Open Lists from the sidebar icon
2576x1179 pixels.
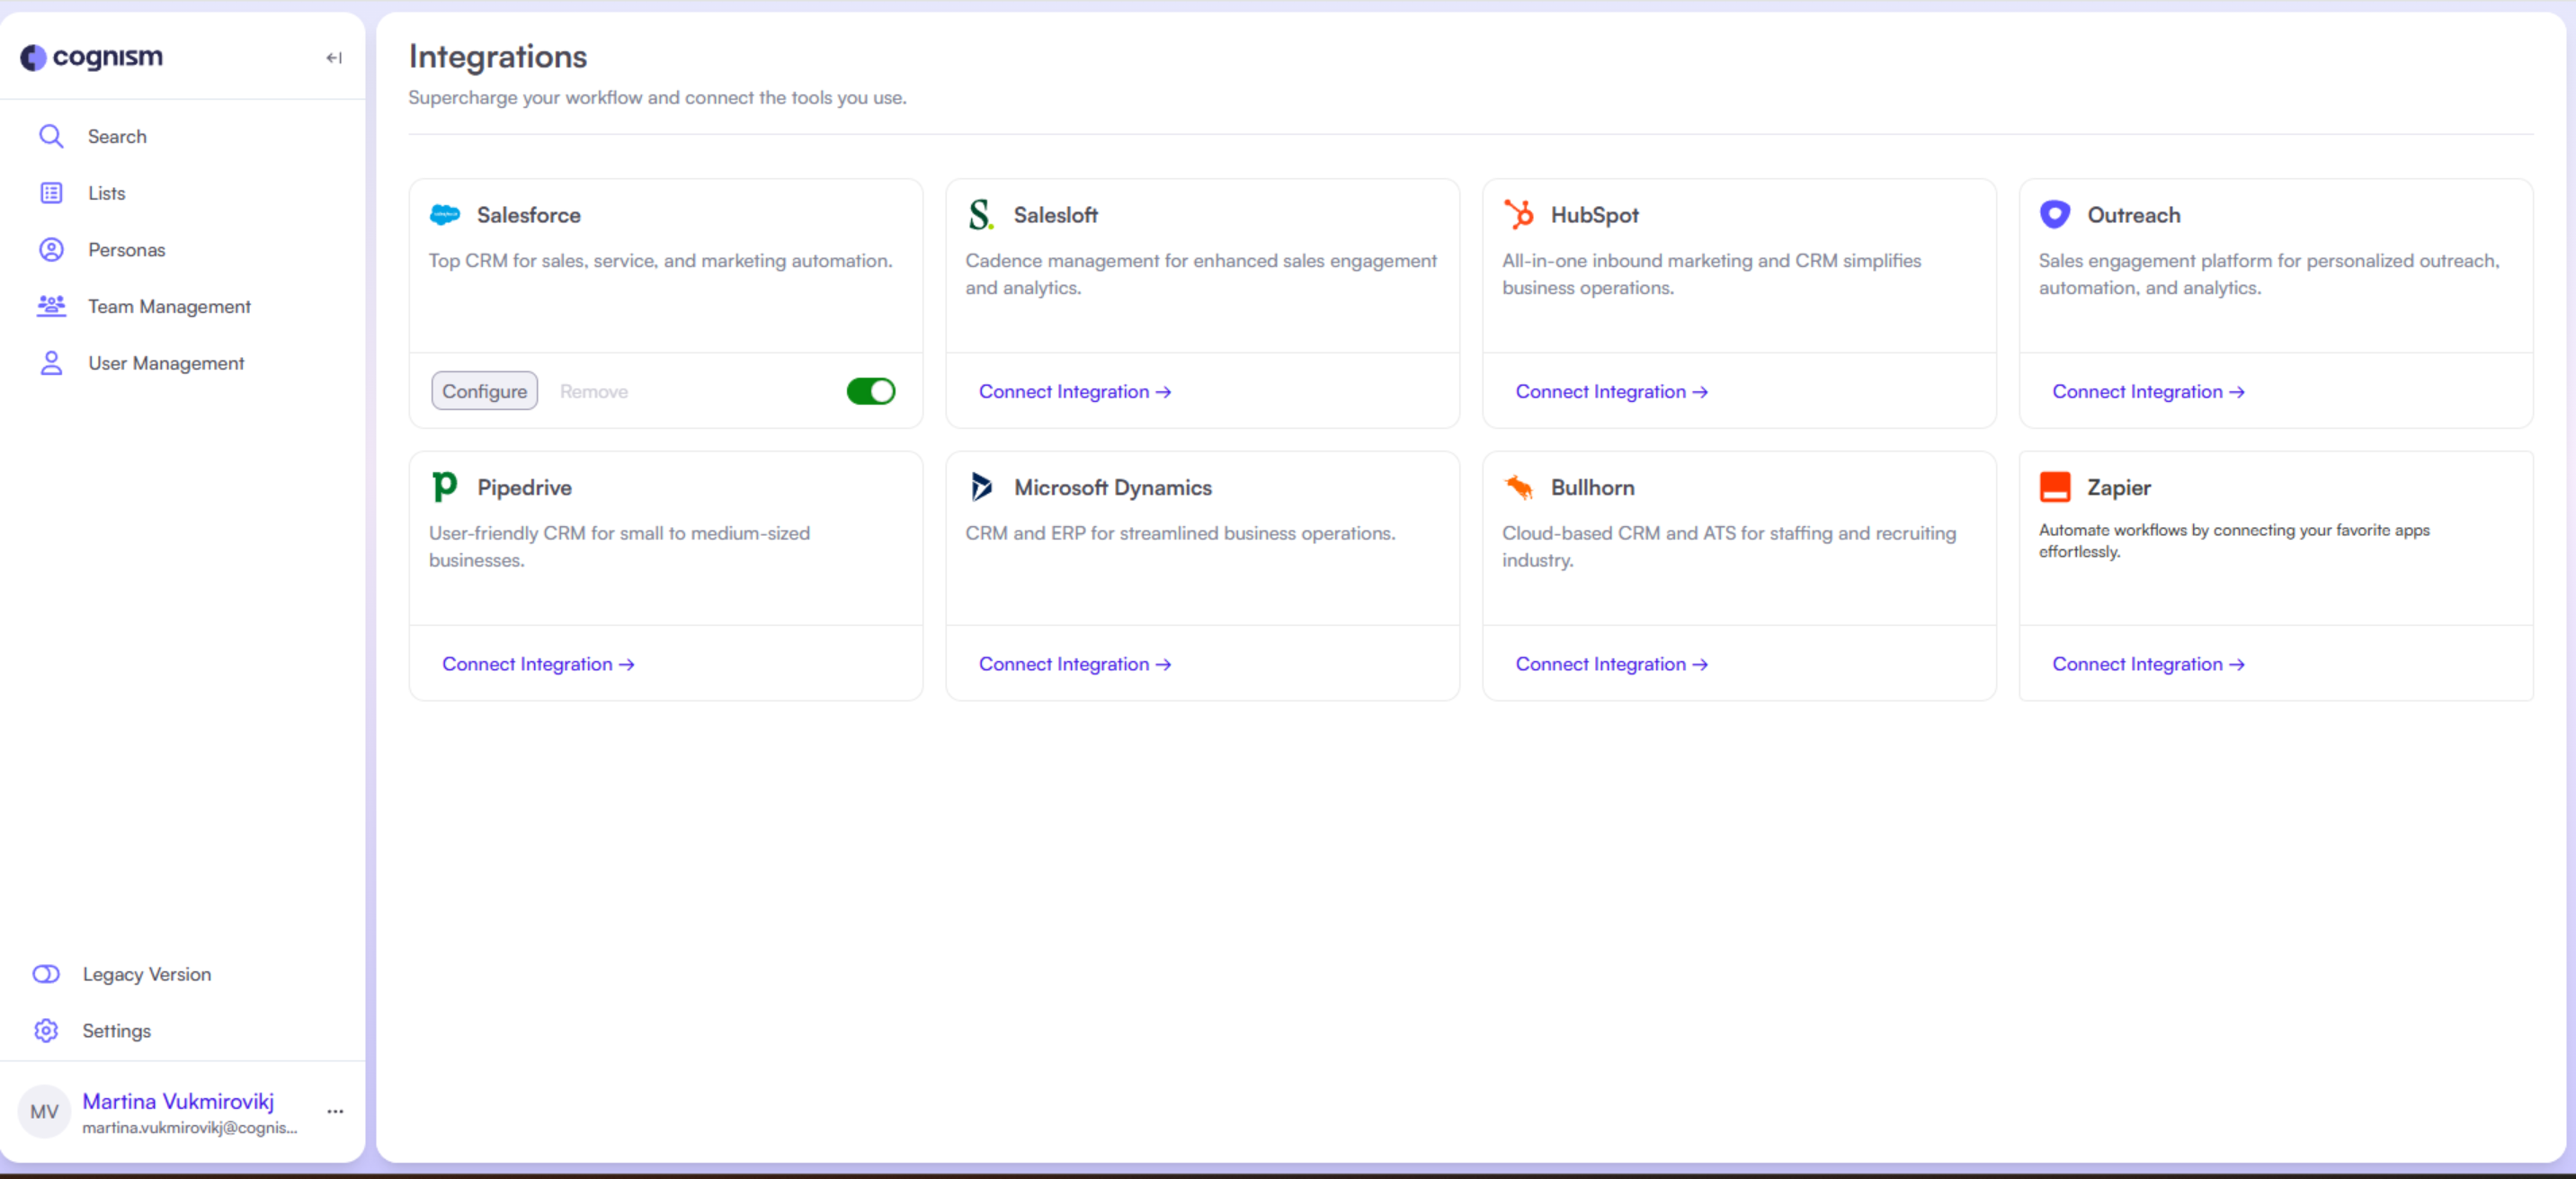[51, 192]
